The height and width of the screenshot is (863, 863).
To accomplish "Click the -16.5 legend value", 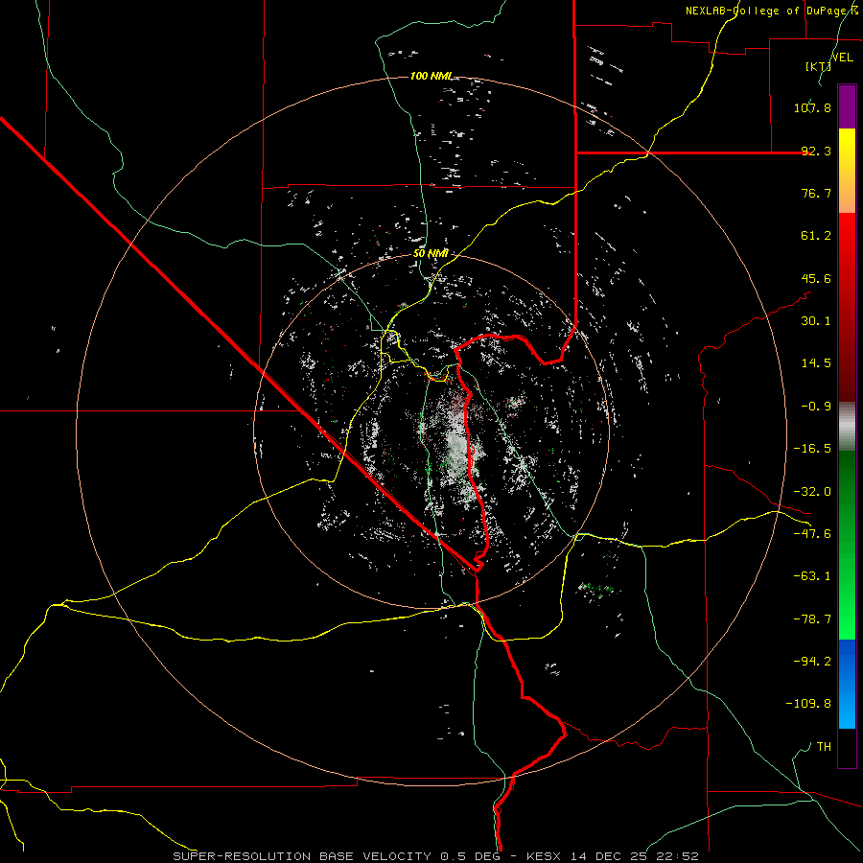I will coord(812,449).
